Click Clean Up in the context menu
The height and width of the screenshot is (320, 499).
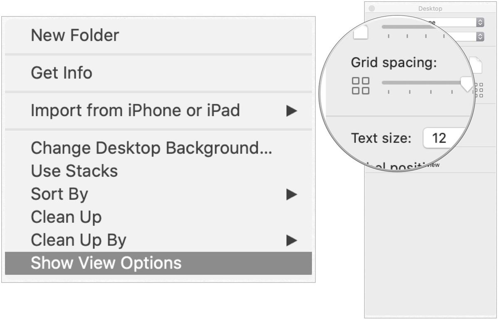[66, 217]
